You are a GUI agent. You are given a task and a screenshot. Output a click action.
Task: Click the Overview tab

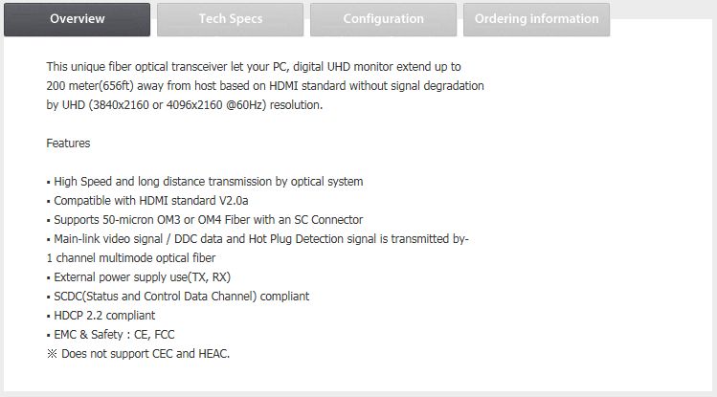point(77,20)
